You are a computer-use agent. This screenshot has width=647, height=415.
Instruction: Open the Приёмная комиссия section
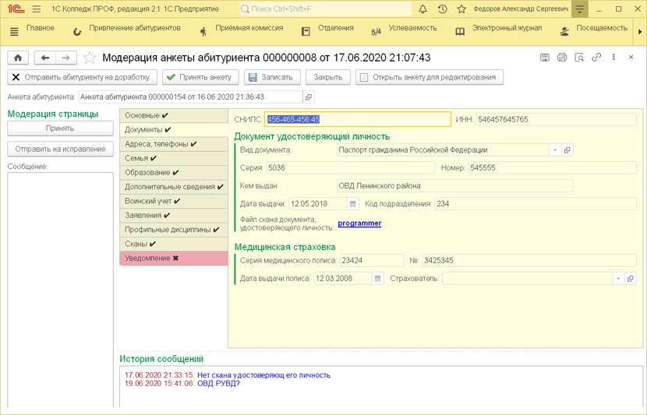click(246, 29)
